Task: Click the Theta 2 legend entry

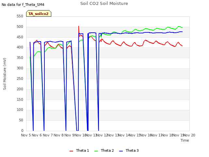Action: pos(104,150)
